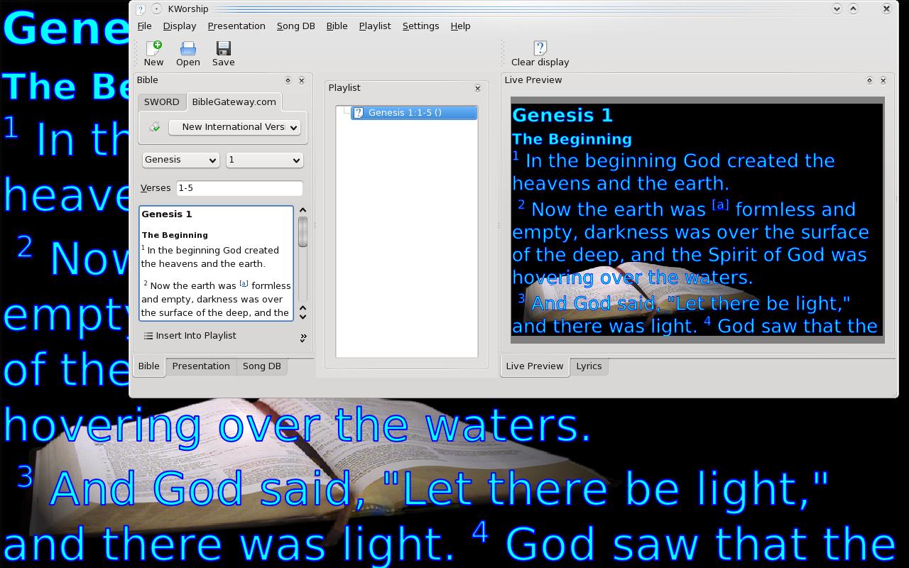Screen dimensions: 909x568
Task: Click into the Verses input field
Action: click(x=239, y=188)
